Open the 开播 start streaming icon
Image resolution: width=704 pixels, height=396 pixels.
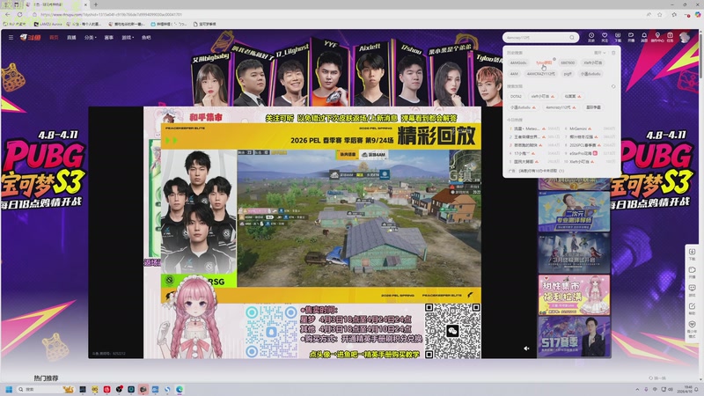click(x=631, y=37)
